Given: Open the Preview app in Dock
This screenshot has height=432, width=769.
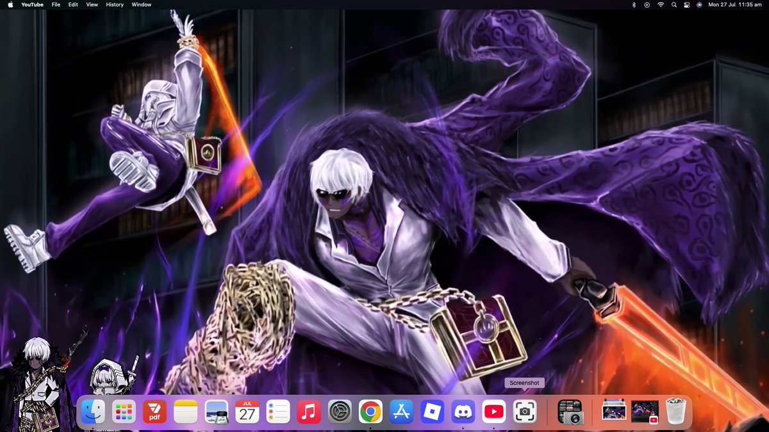Looking at the screenshot, I should (x=217, y=412).
